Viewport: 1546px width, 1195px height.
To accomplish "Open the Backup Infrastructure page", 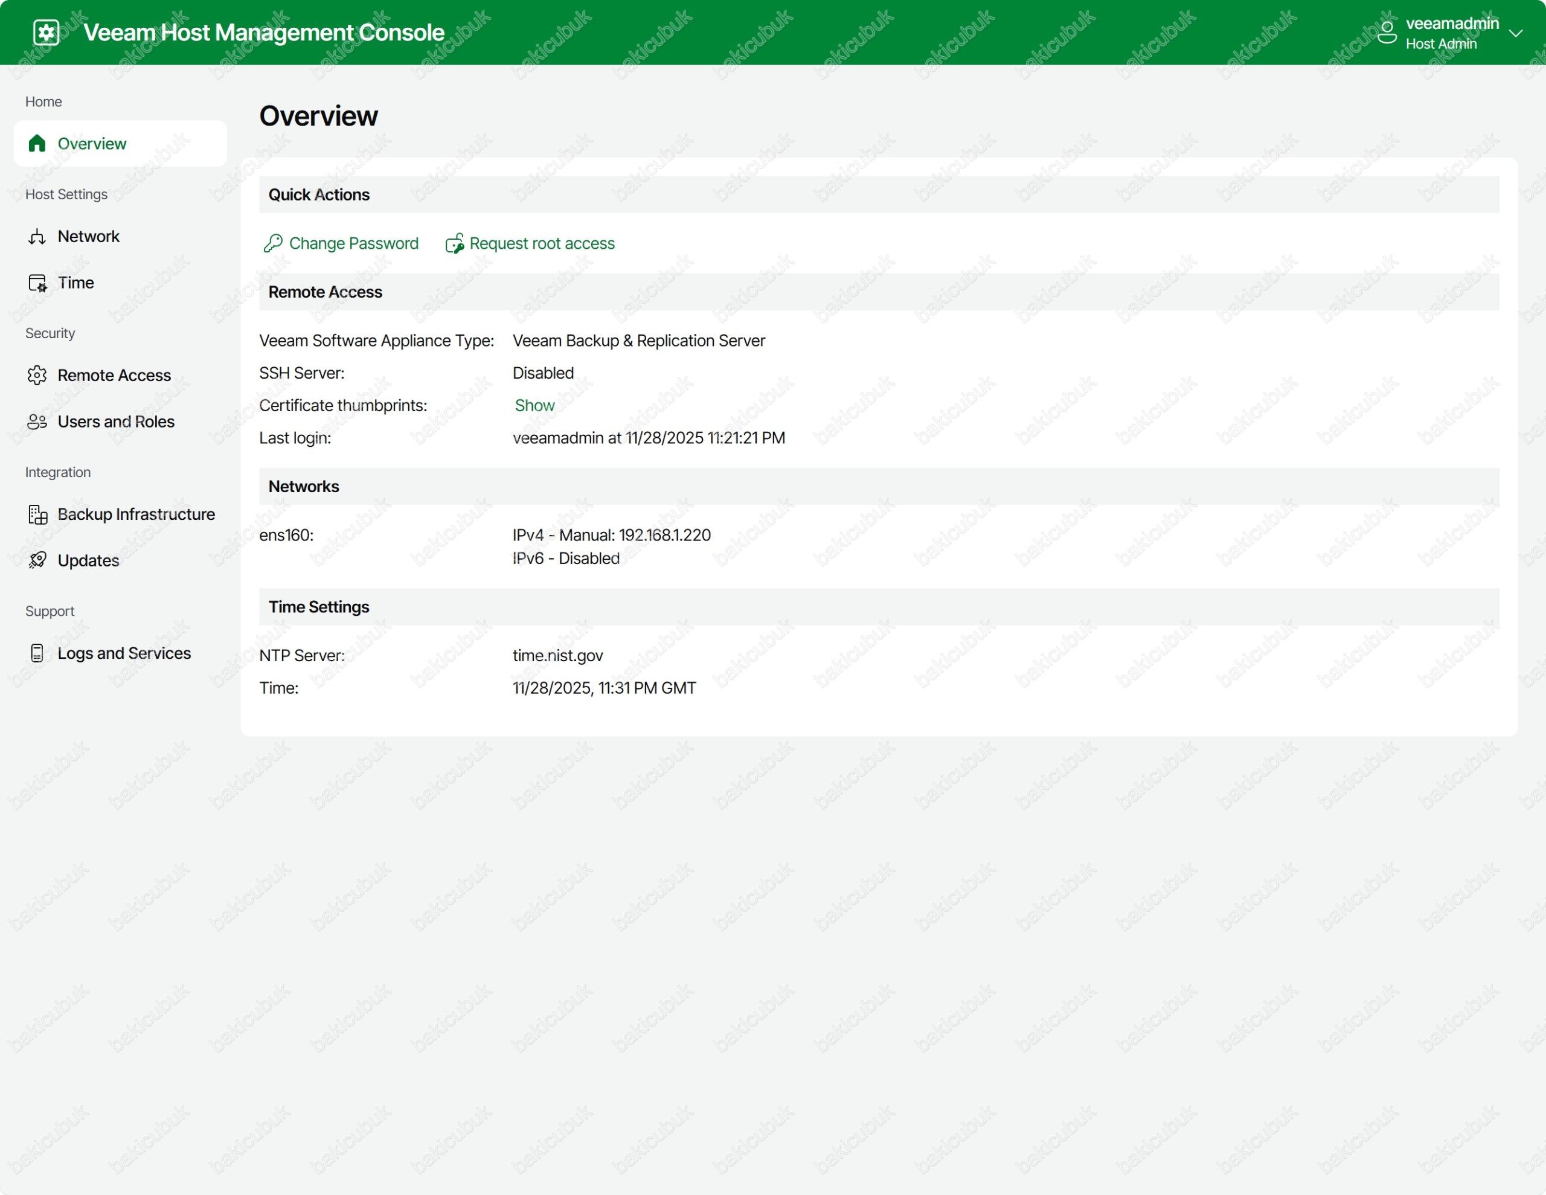I will [x=136, y=514].
